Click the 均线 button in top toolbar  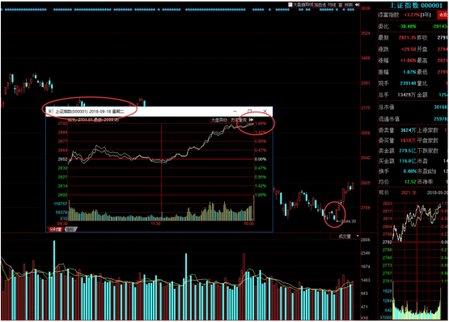tap(332, 5)
